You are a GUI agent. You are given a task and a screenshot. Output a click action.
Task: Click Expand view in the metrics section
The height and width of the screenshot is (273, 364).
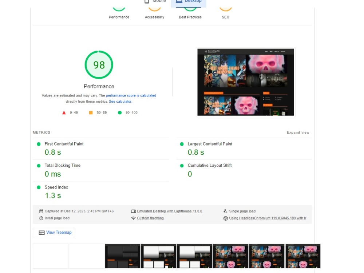coord(298,132)
